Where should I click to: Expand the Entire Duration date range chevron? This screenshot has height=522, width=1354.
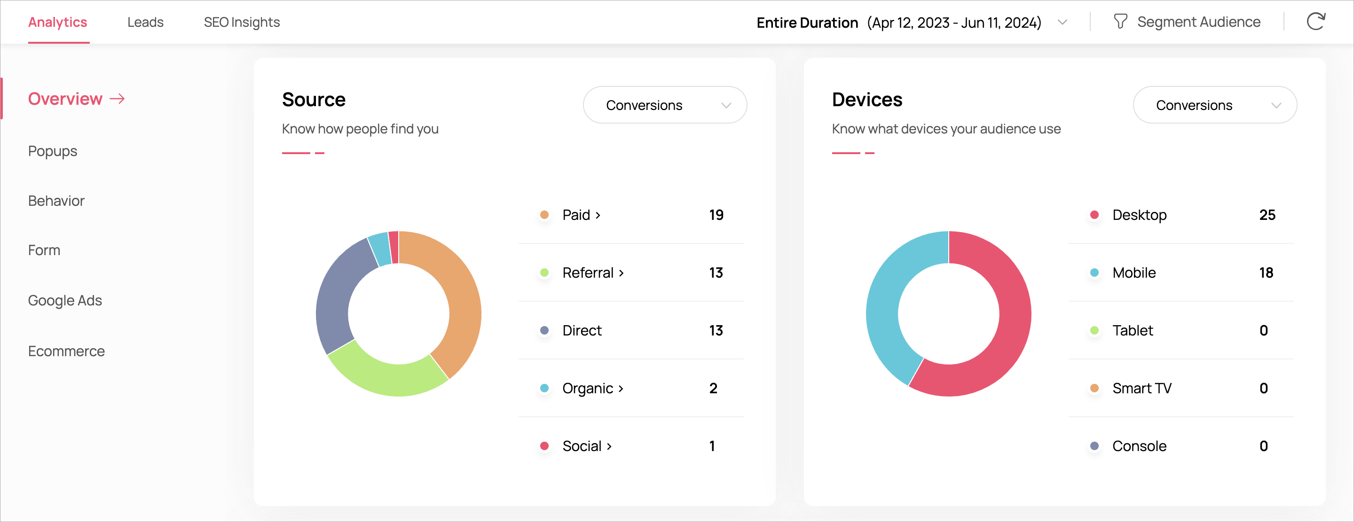tap(1062, 23)
